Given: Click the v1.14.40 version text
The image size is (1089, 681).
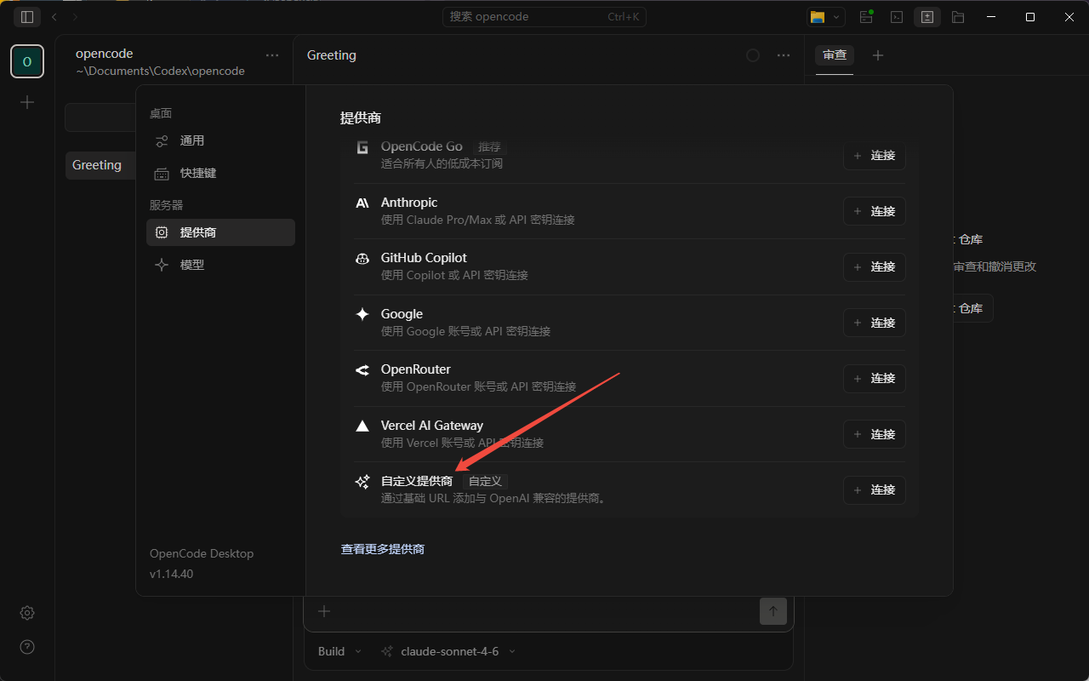Looking at the screenshot, I should (x=172, y=574).
